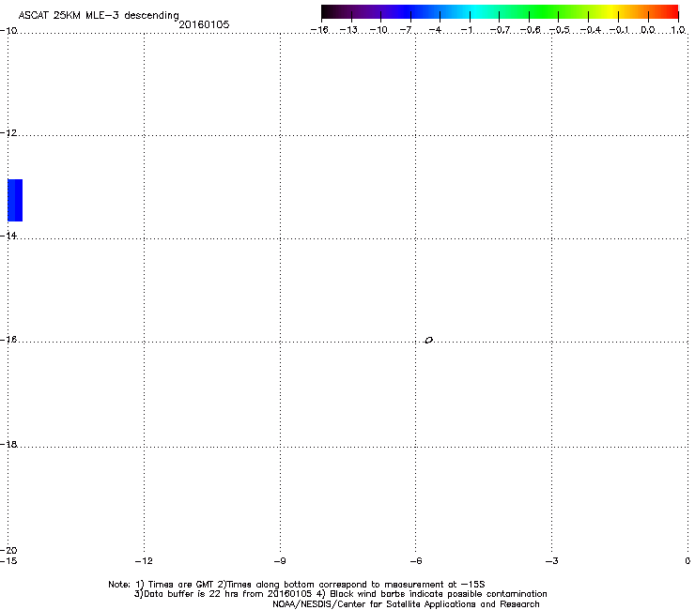This screenshot has width=695, height=610.
Task: Select the date label 20160105 below title
Action: click(204, 24)
